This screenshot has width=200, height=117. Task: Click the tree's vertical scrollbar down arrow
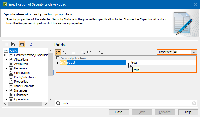(x=50, y=99)
